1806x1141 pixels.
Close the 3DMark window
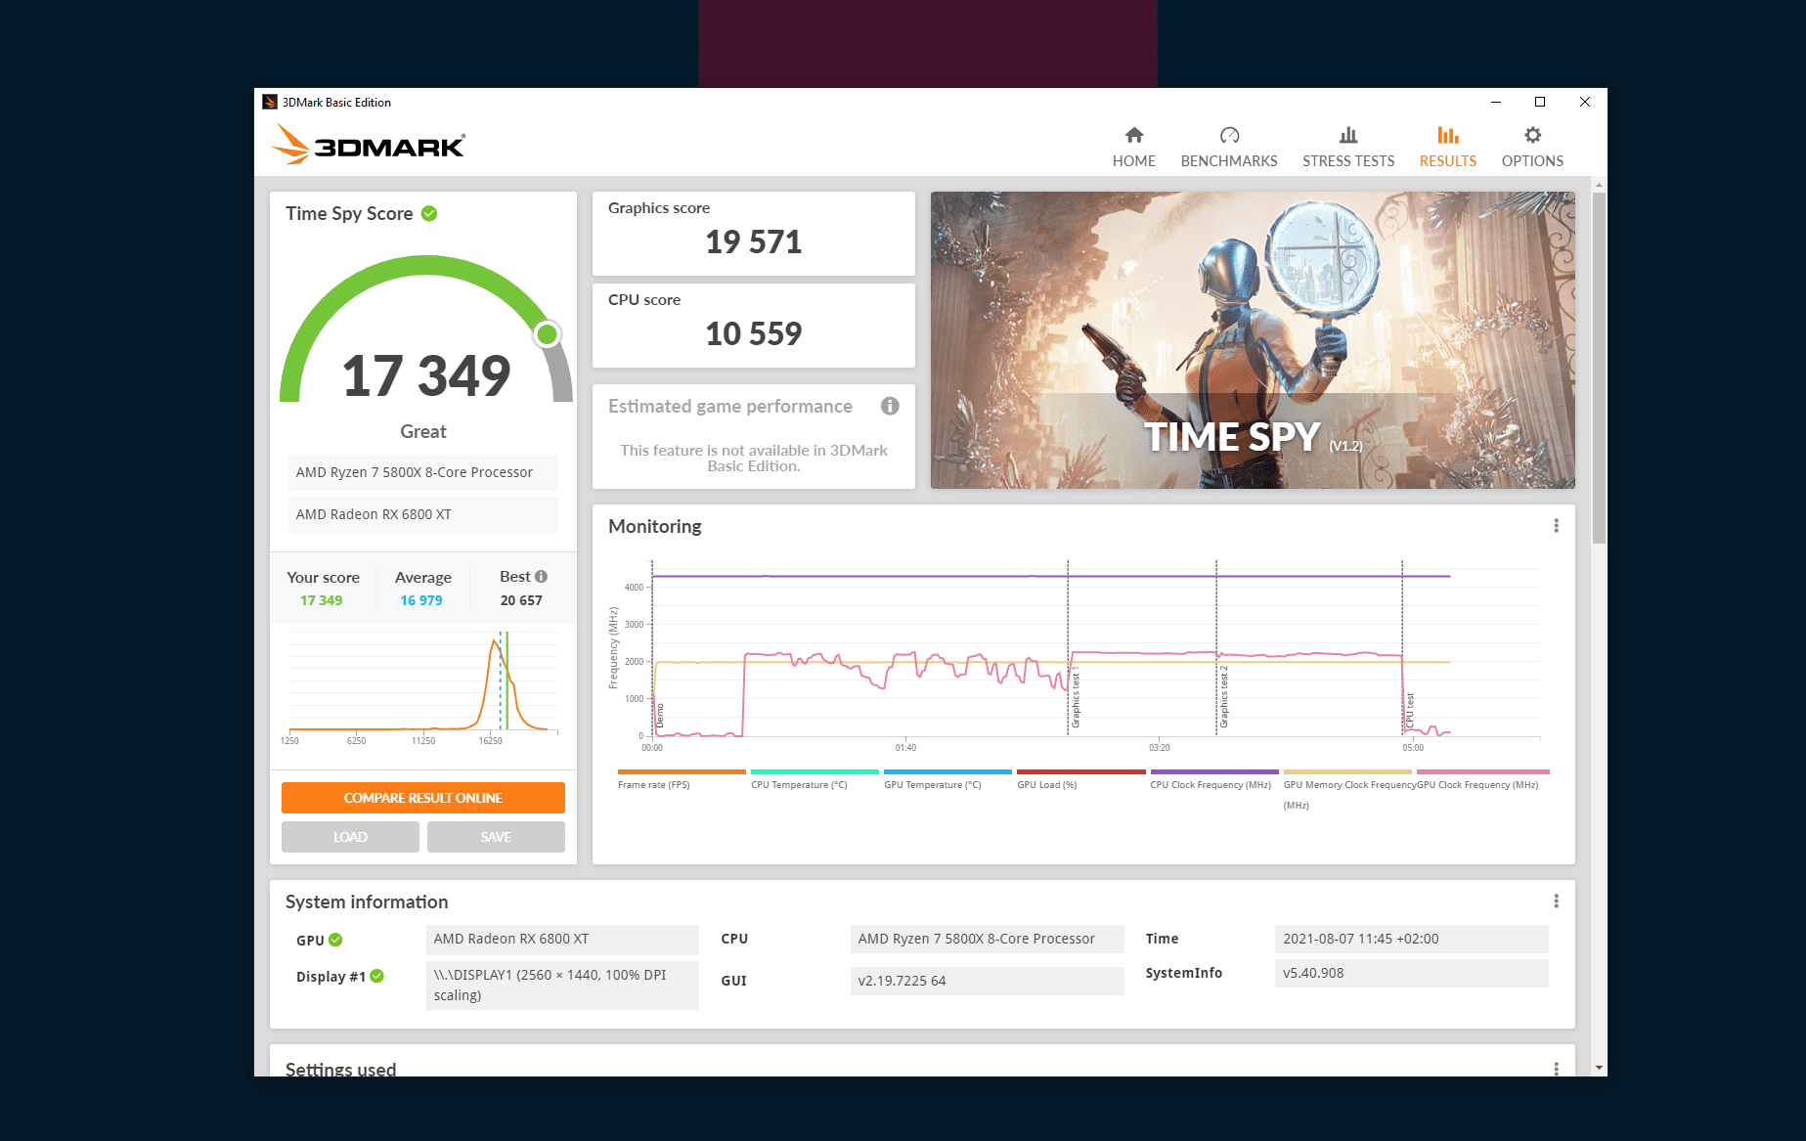[1585, 102]
